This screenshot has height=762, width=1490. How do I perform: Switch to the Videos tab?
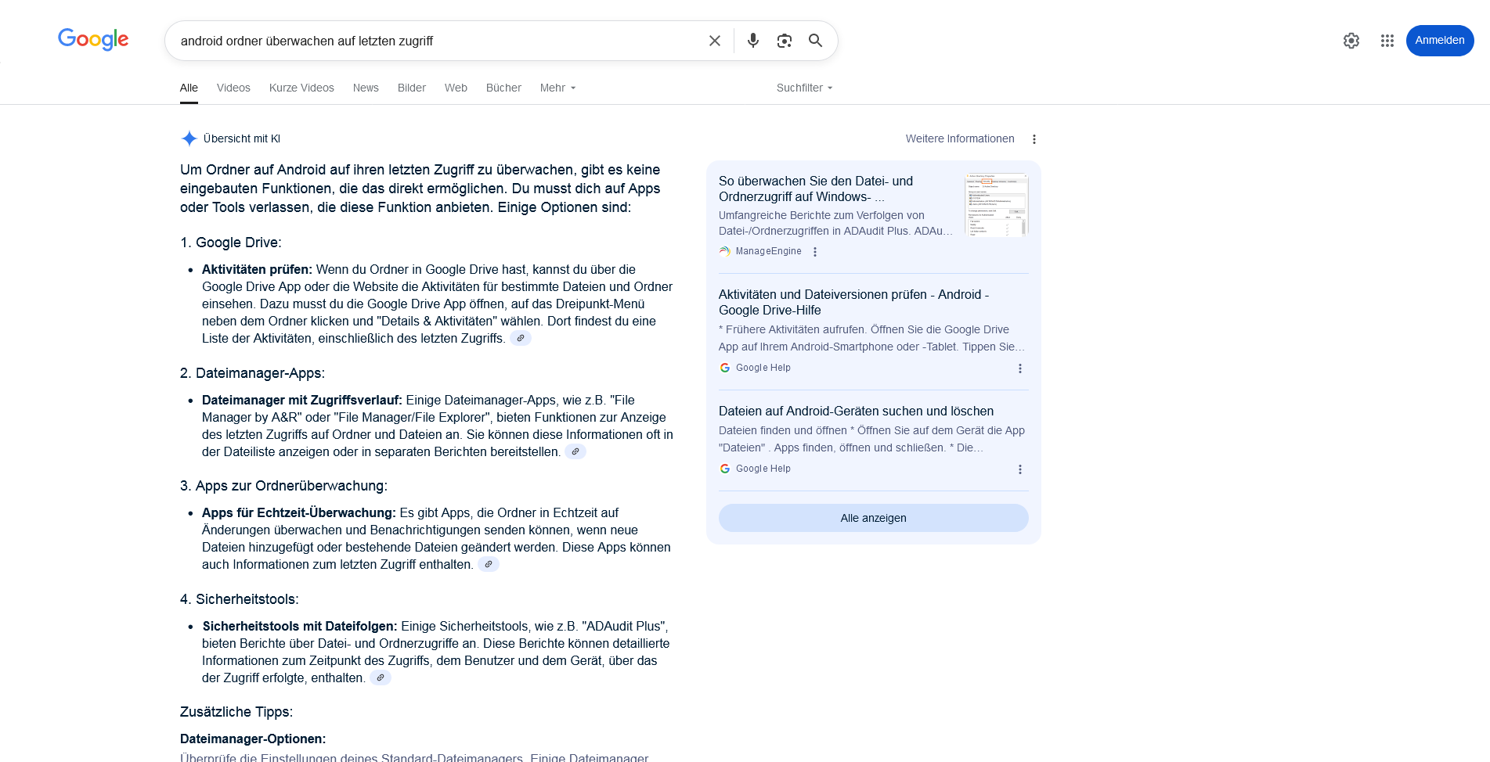pyautogui.click(x=233, y=88)
